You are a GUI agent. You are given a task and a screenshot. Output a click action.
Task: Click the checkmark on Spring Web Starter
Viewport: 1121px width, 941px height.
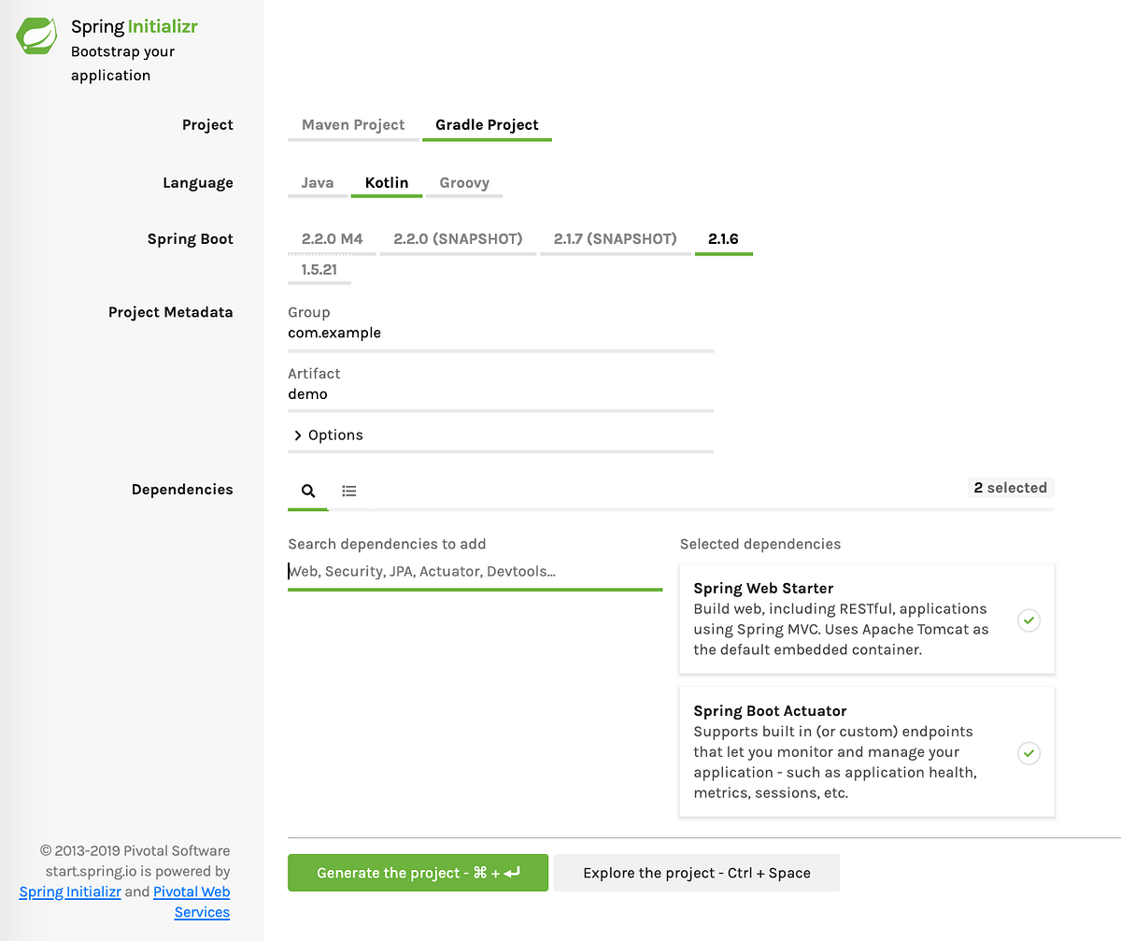(x=1029, y=620)
